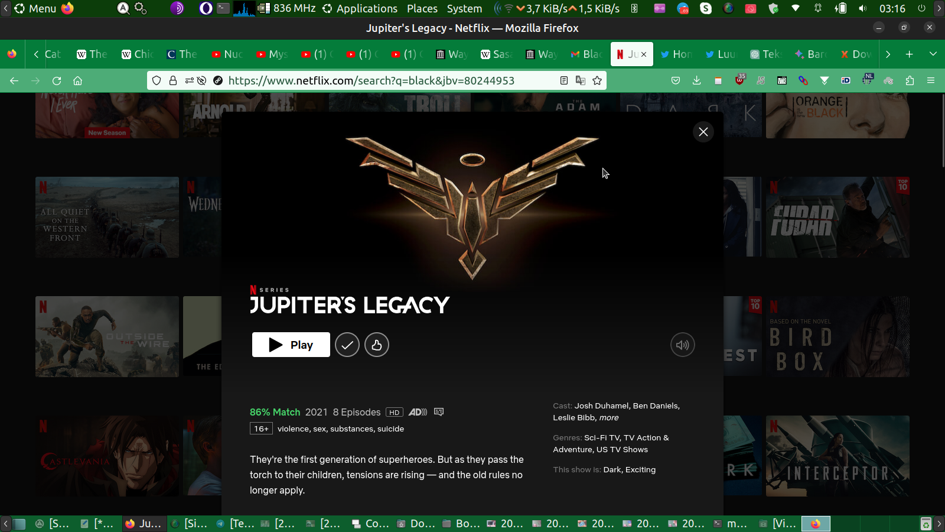Open All Quiet on the Western Front thumbnail

(107, 217)
